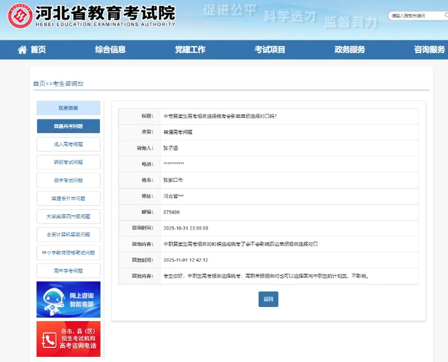Click the 咨询时间 value 2025-10-31 23:55:08
448x362 pixels.
(186, 228)
